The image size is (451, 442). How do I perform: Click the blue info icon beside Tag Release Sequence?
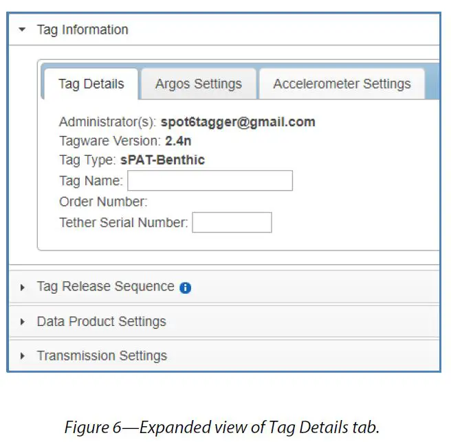click(185, 288)
